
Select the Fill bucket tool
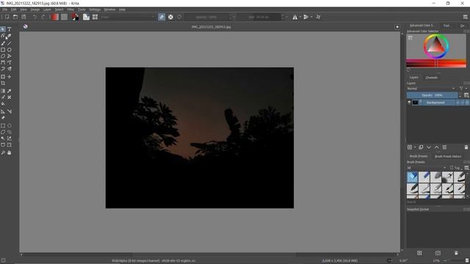pos(3,103)
